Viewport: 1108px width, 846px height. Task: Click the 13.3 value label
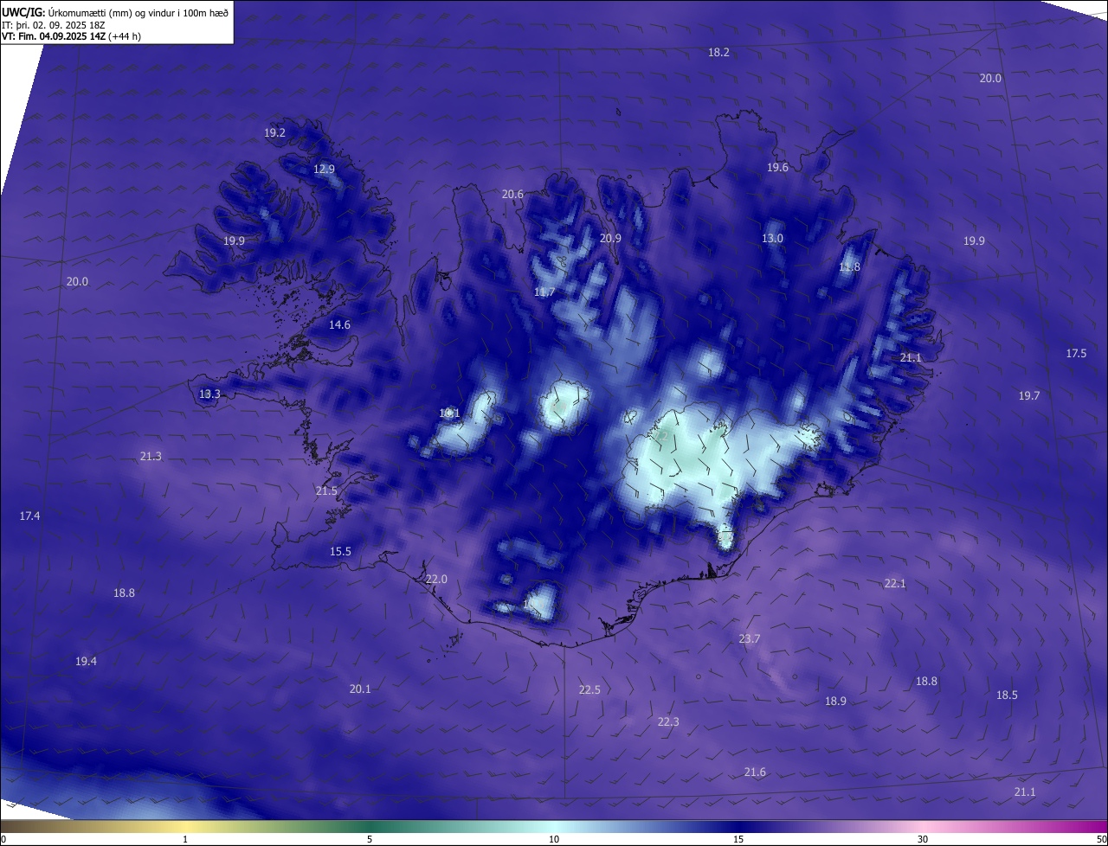coord(209,394)
